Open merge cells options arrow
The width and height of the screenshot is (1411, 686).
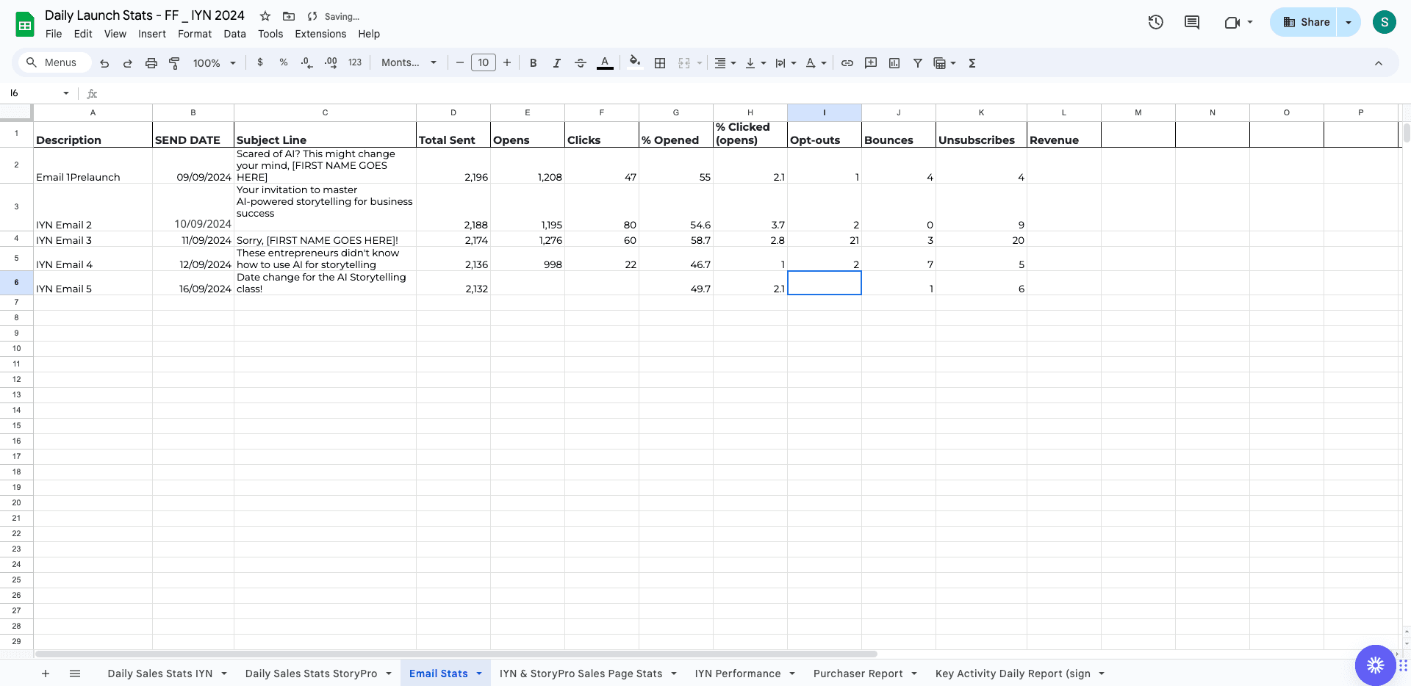tap(700, 63)
